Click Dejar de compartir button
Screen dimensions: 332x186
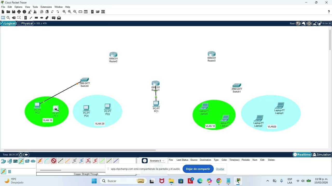click(198, 169)
